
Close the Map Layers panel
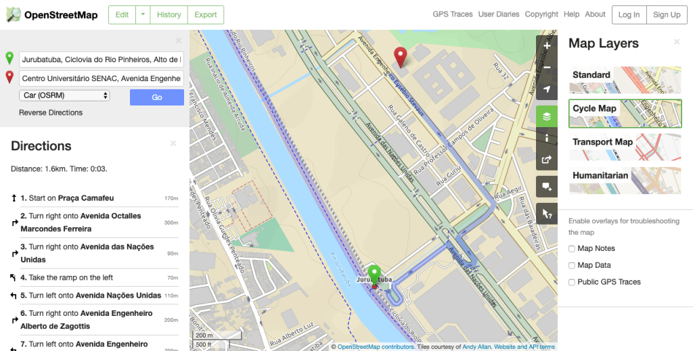[x=676, y=42]
